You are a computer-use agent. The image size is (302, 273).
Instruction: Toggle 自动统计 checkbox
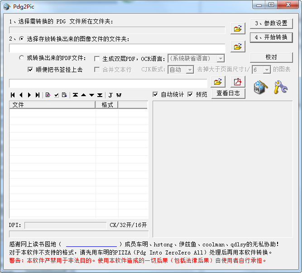(x=155, y=94)
